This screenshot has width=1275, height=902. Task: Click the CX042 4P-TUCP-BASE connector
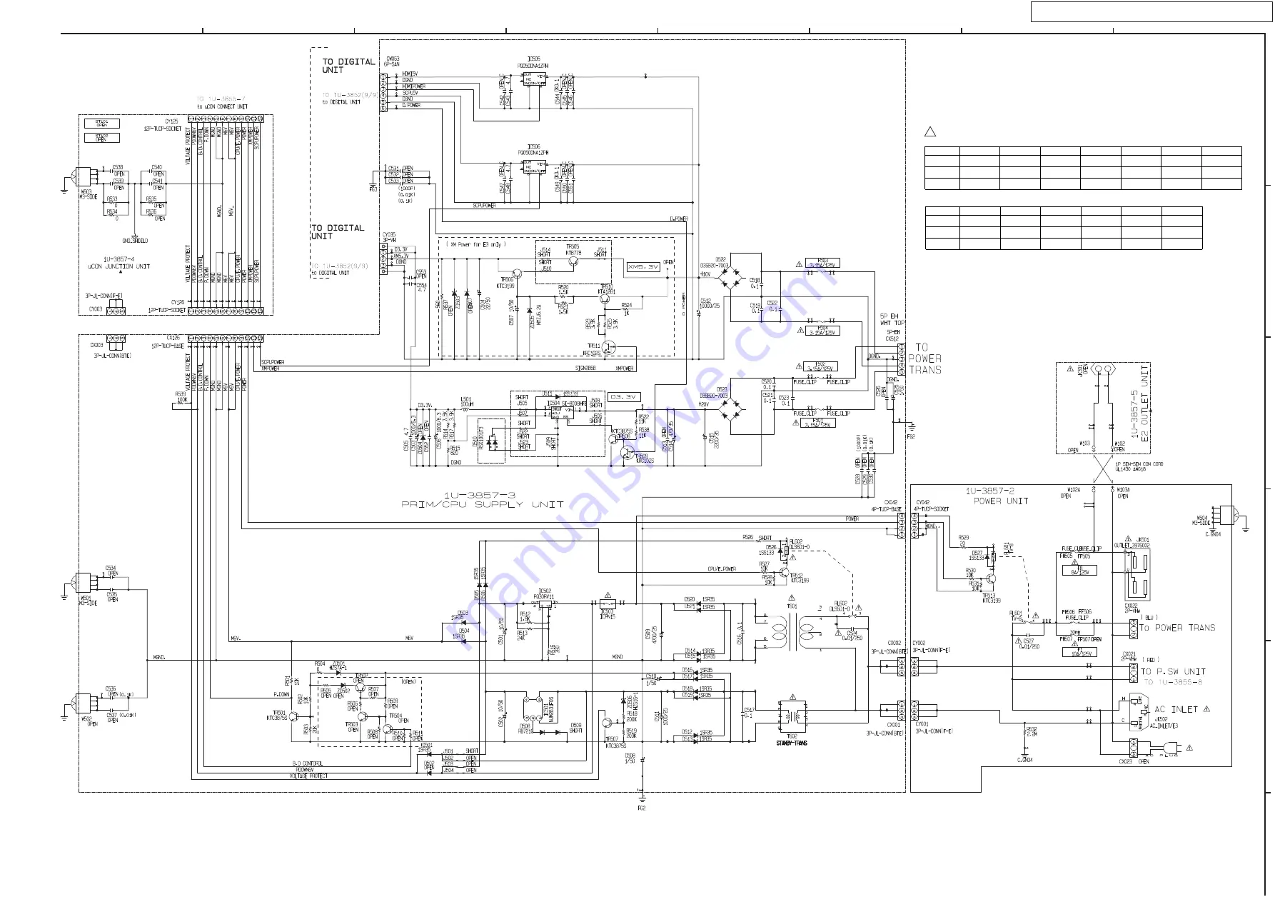[902, 526]
